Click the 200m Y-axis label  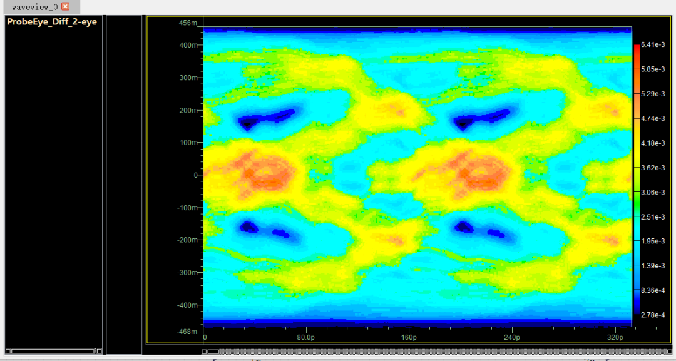coord(188,110)
